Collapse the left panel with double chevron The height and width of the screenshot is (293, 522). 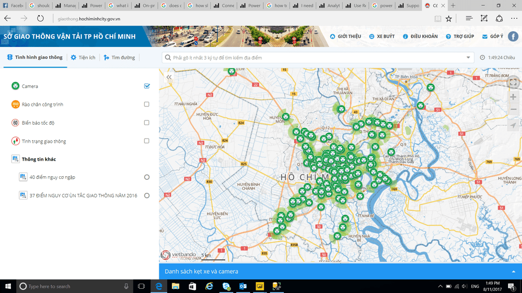[x=169, y=77]
